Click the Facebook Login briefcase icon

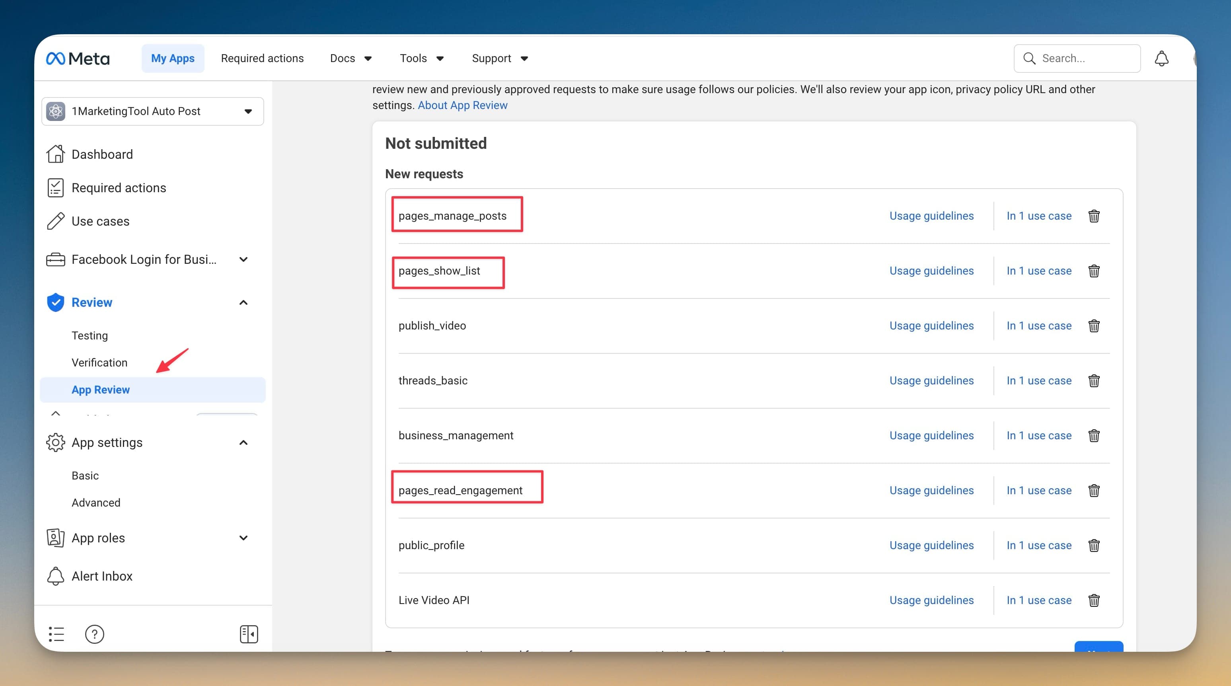pos(55,259)
